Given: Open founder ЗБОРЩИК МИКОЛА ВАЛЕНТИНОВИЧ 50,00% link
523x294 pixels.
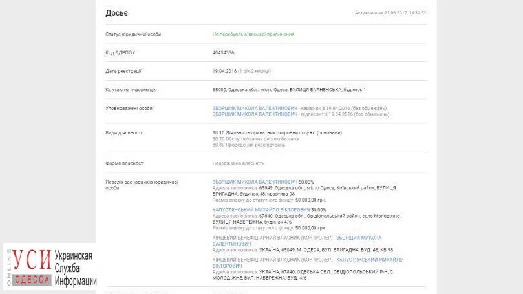Looking at the screenshot, I should click(255, 182).
